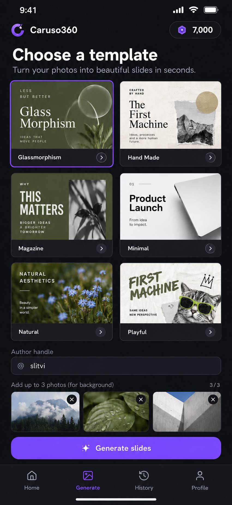Tap the Wi-Fi status bar icon

pyautogui.click(x=194, y=10)
